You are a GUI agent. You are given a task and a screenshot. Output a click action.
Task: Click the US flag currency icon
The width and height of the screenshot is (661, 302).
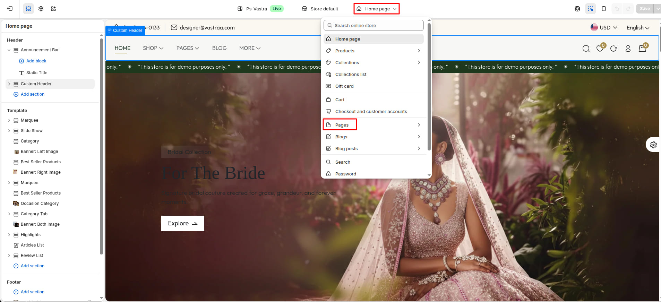[594, 27]
